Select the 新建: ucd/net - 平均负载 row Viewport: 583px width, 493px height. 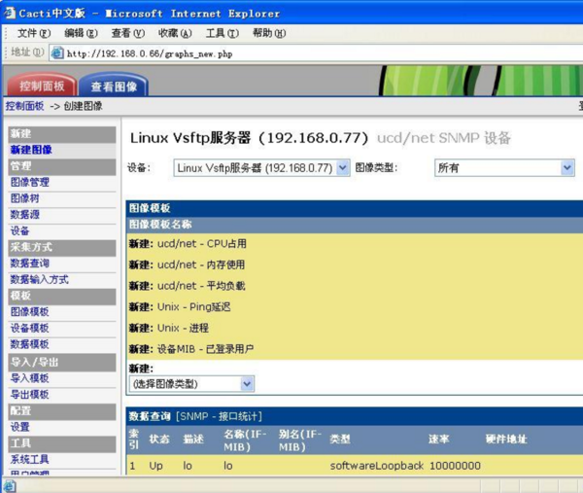pyautogui.click(x=355, y=286)
